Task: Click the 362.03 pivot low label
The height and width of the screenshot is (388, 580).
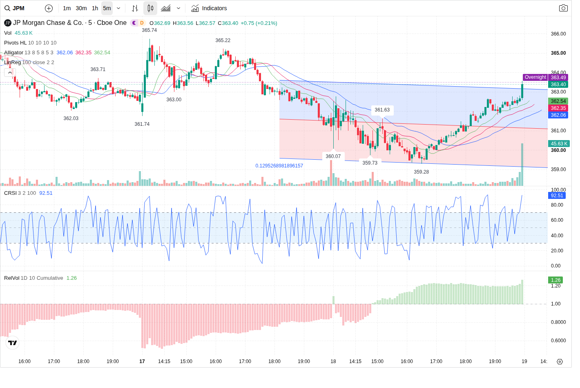Action: click(71, 118)
